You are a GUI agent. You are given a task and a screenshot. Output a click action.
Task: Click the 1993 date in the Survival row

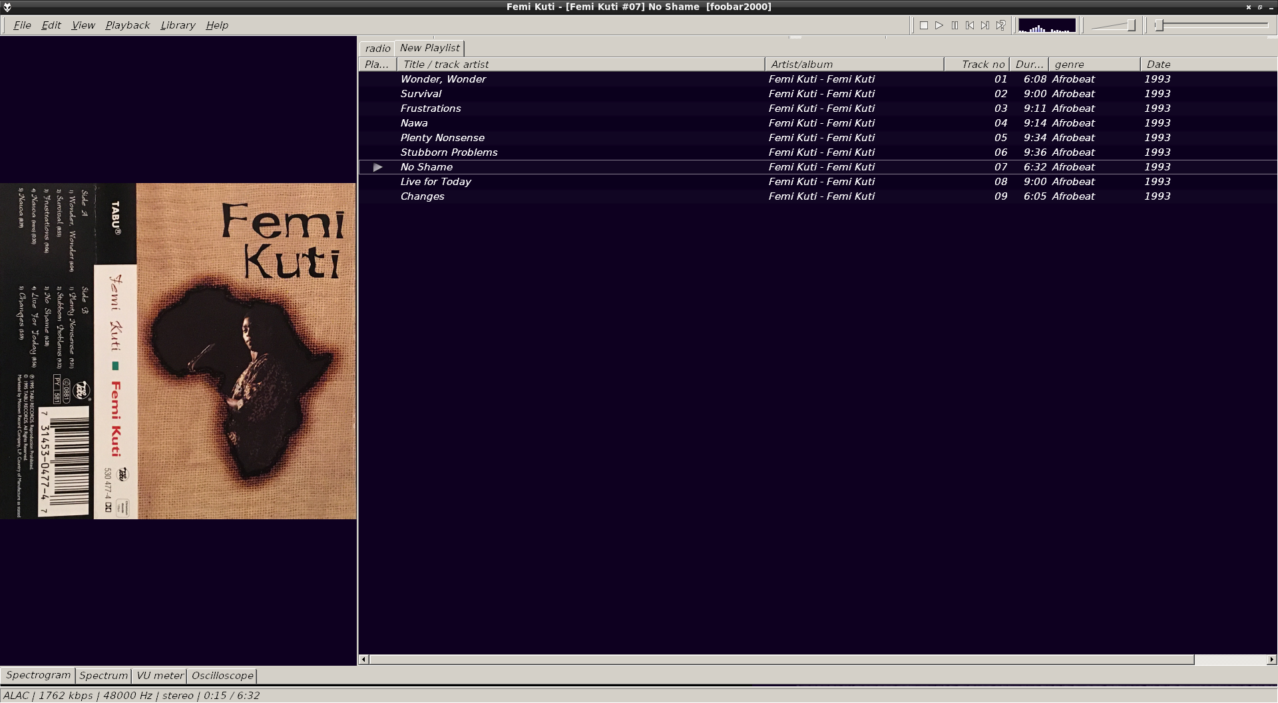(1158, 94)
